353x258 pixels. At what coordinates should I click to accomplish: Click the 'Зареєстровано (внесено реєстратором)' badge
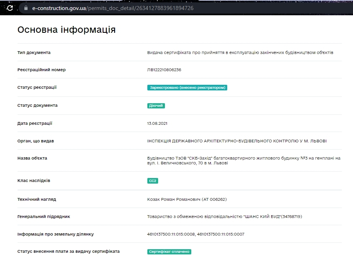point(187,88)
